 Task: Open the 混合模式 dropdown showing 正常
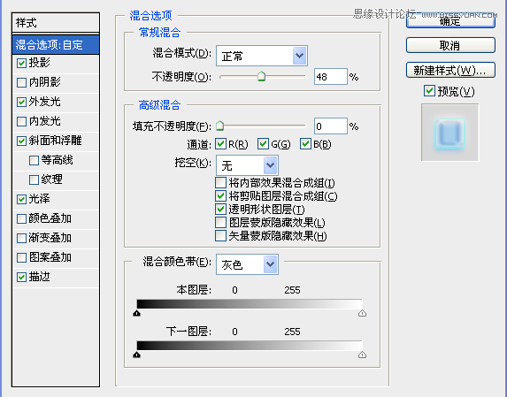(x=262, y=56)
